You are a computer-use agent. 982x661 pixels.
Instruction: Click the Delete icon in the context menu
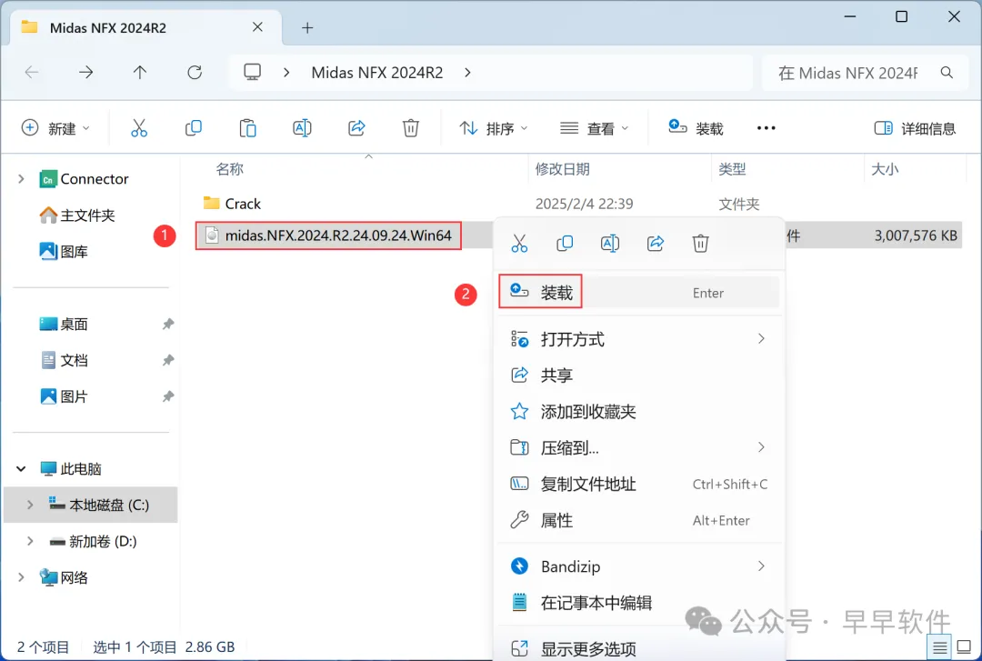point(701,243)
